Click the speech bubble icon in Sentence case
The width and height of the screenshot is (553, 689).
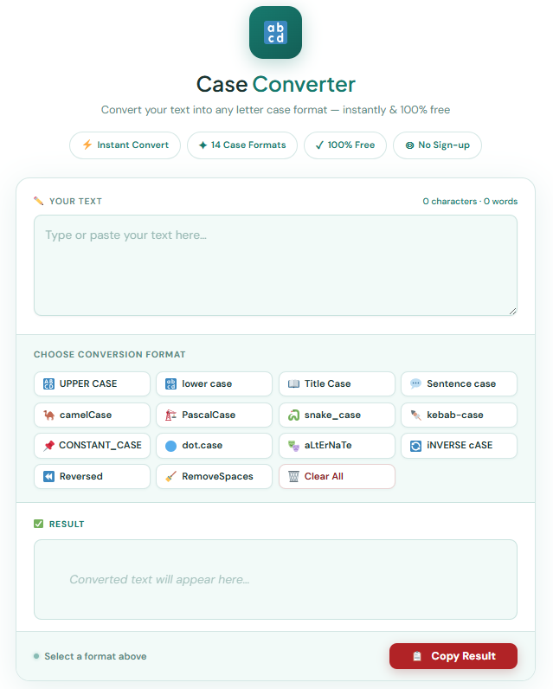pyautogui.click(x=415, y=383)
